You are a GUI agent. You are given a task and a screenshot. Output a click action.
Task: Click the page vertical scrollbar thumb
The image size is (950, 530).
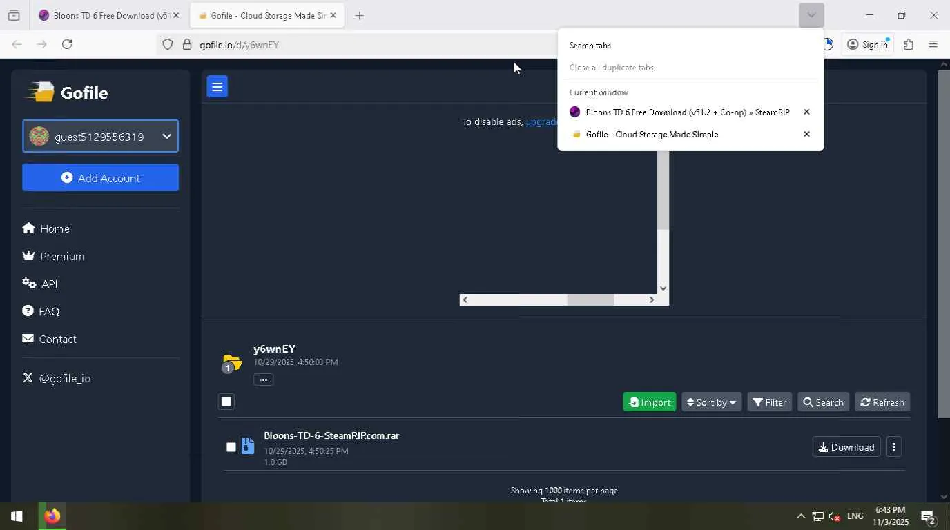click(x=944, y=244)
